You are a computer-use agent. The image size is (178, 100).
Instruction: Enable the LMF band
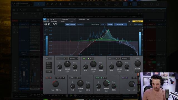[x=75, y=78]
